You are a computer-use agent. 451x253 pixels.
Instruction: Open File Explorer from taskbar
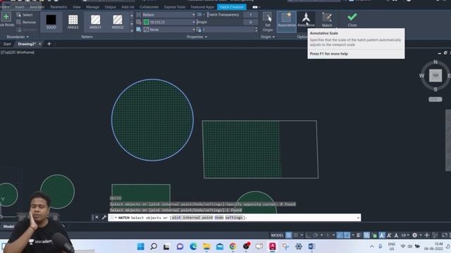coord(206,247)
